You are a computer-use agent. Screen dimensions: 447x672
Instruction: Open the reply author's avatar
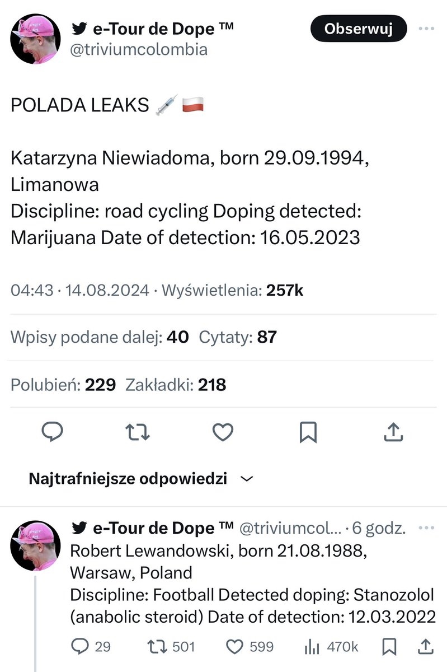tap(36, 544)
